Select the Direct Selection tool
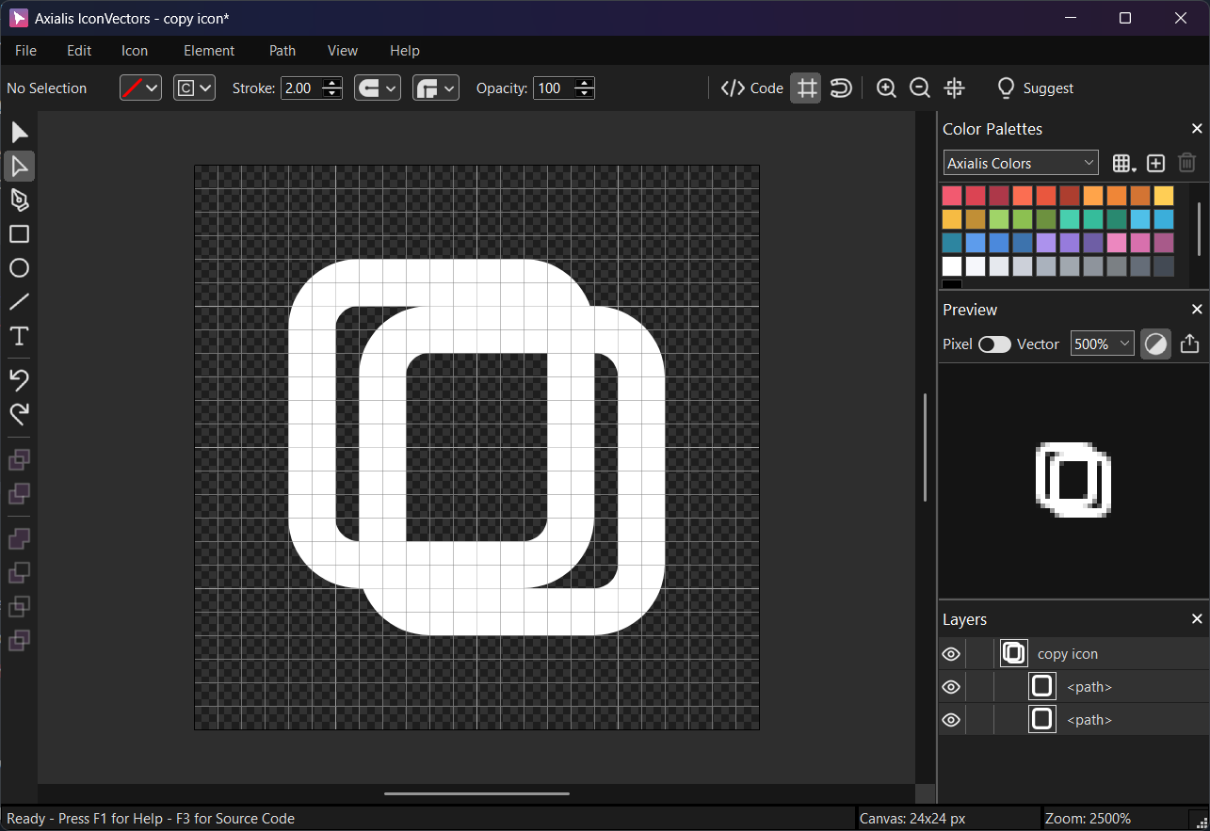Viewport: 1210px width, 831px height. coord(19,166)
